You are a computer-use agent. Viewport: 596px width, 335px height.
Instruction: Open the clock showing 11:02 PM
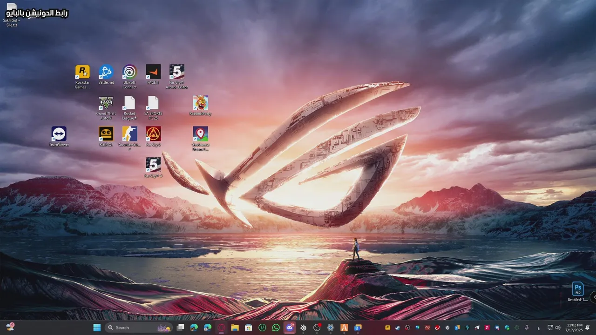pyautogui.click(x=575, y=328)
